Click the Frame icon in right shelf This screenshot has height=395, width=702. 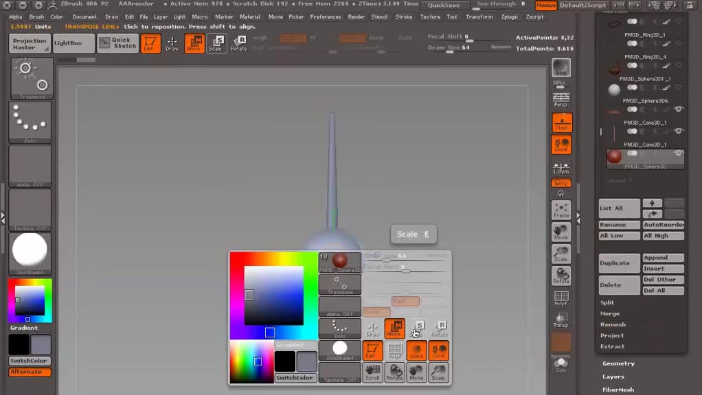[x=561, y=210]
